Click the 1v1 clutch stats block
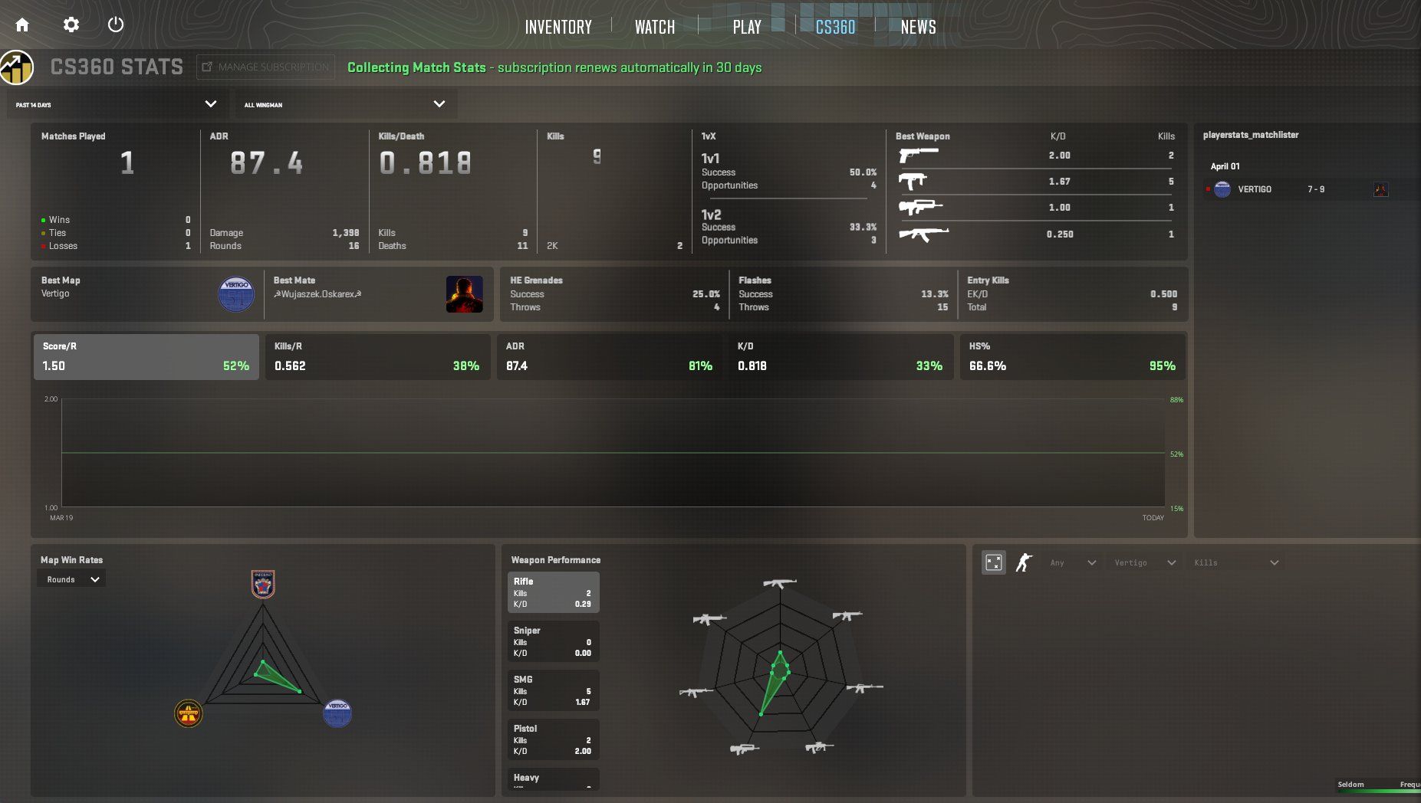Screen dimensions: 1421x803 coord(788,171)
